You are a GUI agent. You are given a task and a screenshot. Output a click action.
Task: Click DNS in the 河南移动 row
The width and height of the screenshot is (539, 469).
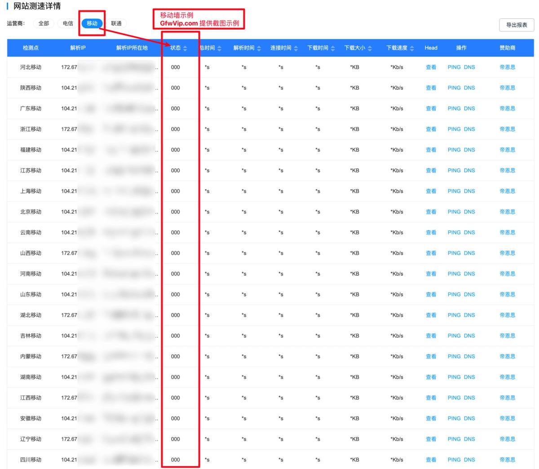click(469, 274)
